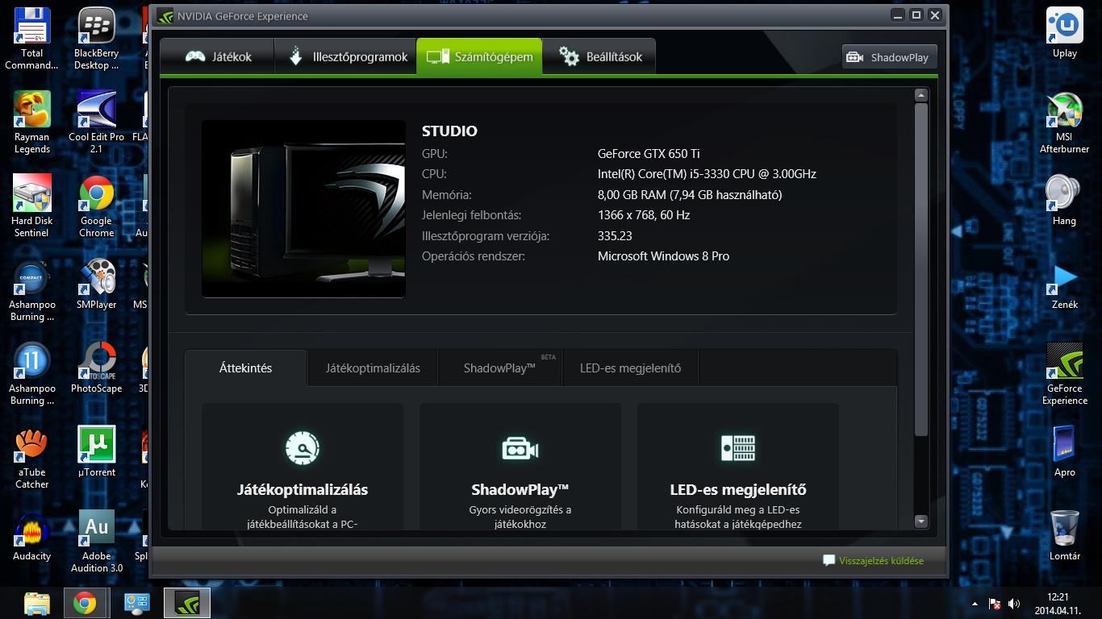1102x619 pixels.
Task: Show hidden system tray icons
Action: pos(975,604)
